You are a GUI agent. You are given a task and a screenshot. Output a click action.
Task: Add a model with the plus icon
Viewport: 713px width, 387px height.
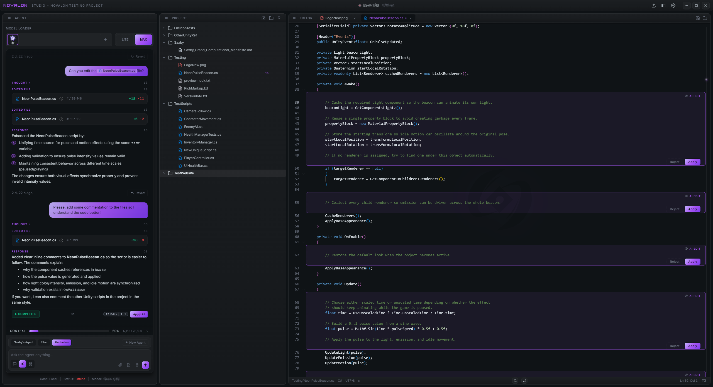coord(106,39)
